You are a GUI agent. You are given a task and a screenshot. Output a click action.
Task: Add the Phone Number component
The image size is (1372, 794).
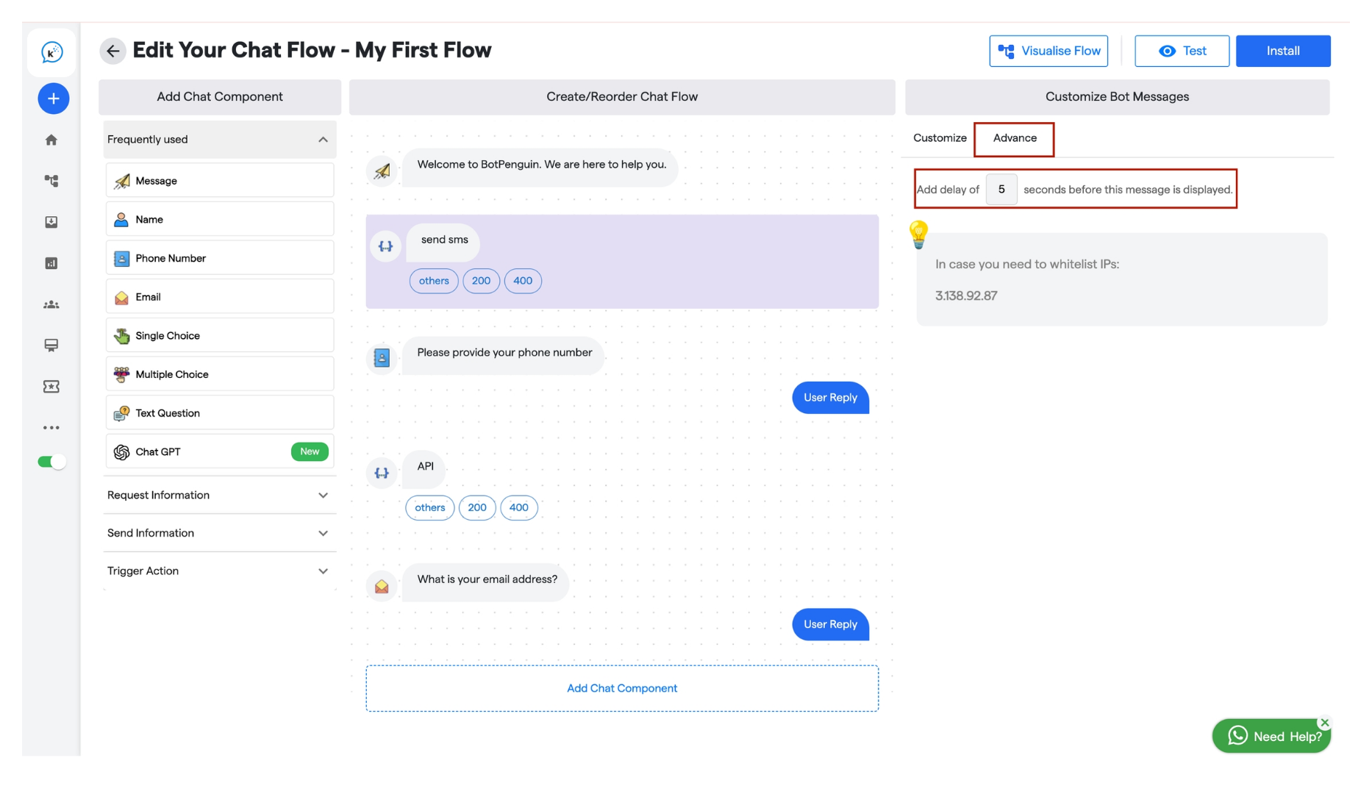pyautogui.click(x=220, y=258)
